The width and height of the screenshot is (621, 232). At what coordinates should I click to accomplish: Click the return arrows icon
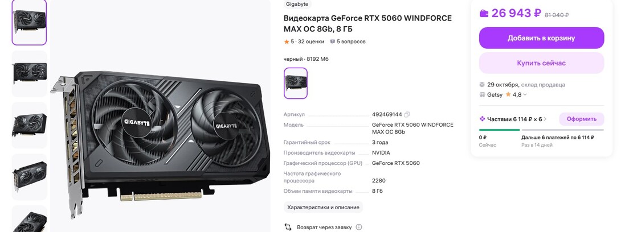click(288, 227)
